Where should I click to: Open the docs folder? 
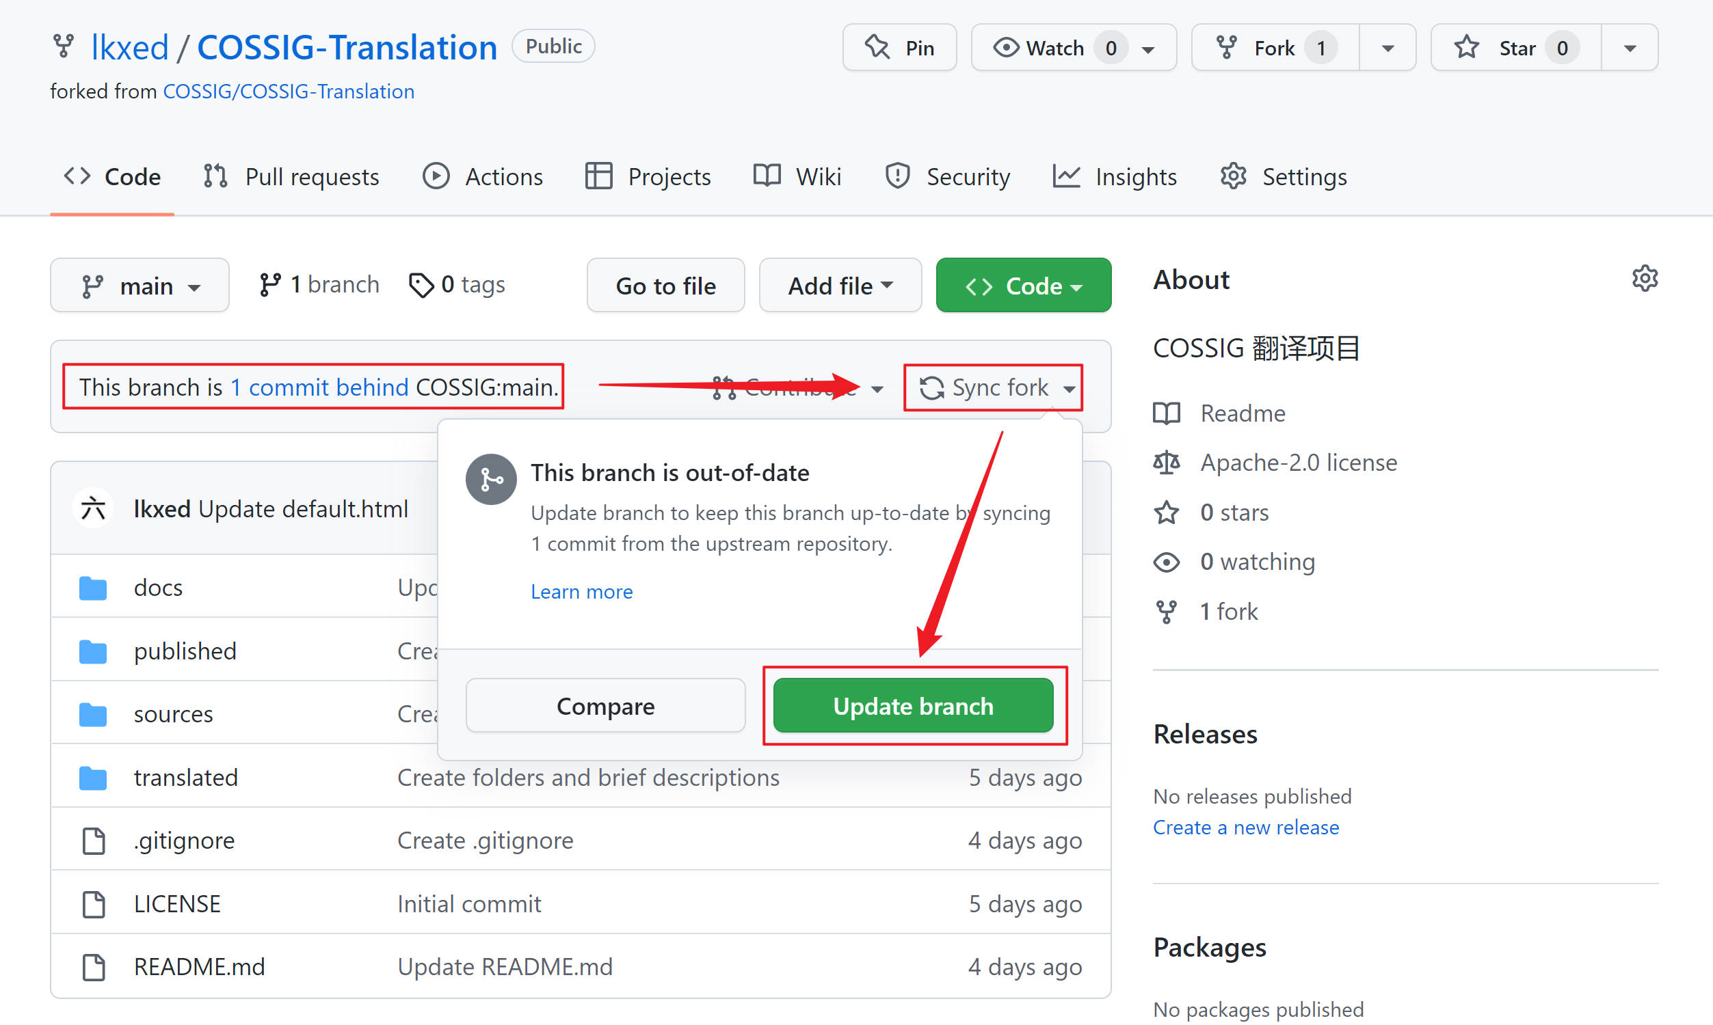[158, 588]
